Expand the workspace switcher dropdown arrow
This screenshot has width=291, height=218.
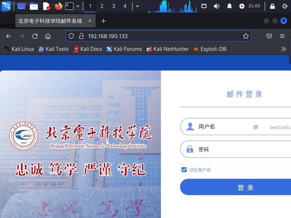tap(137, 6)
